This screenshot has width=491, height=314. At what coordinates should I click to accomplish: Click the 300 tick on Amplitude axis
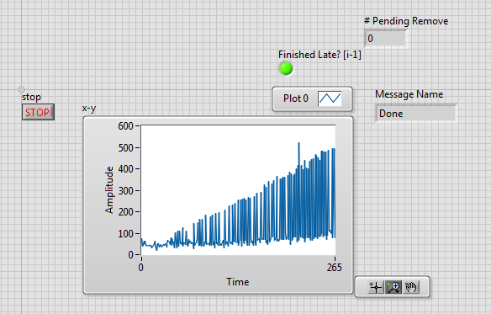tap(125, 191)
